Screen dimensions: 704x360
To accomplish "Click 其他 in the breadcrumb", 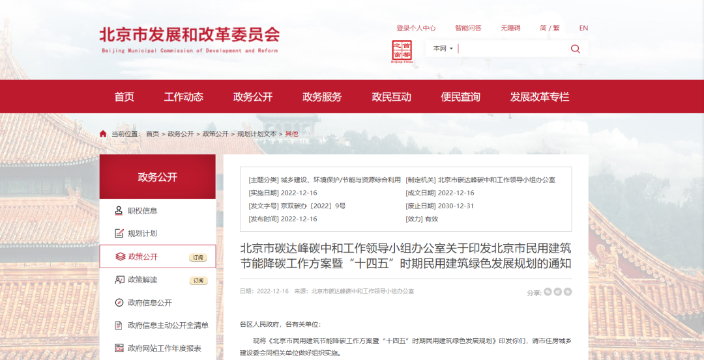I will point(291,133).
